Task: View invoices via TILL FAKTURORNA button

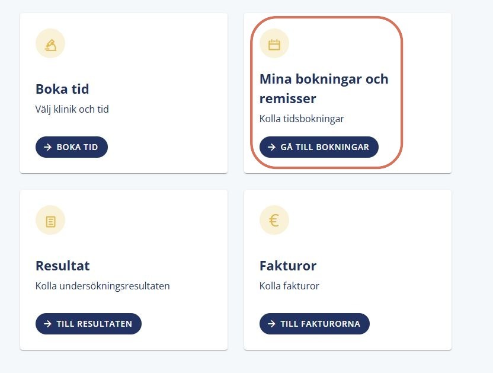Action: (315, 324)
